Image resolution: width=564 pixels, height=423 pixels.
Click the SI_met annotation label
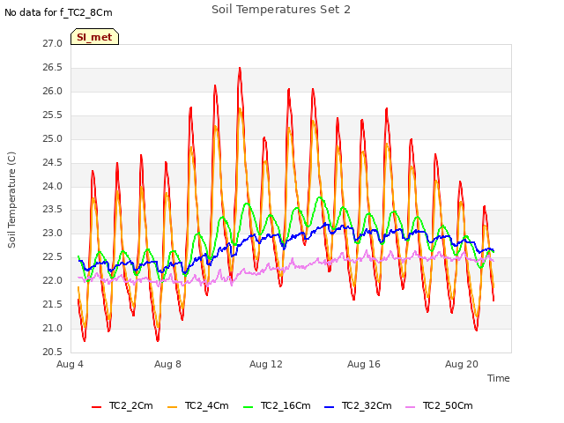pos(94,37)
